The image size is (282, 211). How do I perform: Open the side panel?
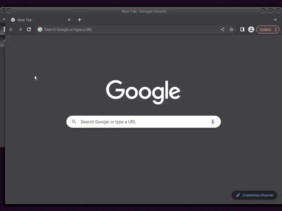[x=242, y=29]
